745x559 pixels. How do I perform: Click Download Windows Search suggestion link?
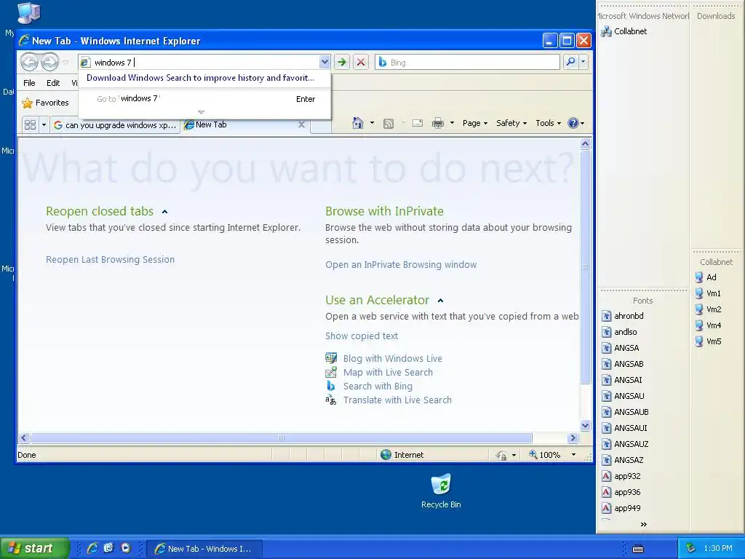pos(200,78)
